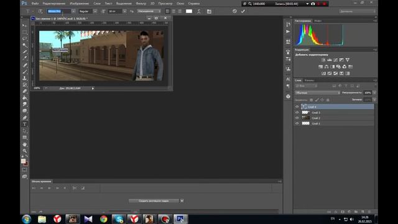The height and width of the screenshot is (224, 398).
Task: Open the font family dropdown
Action: point(73,11)
